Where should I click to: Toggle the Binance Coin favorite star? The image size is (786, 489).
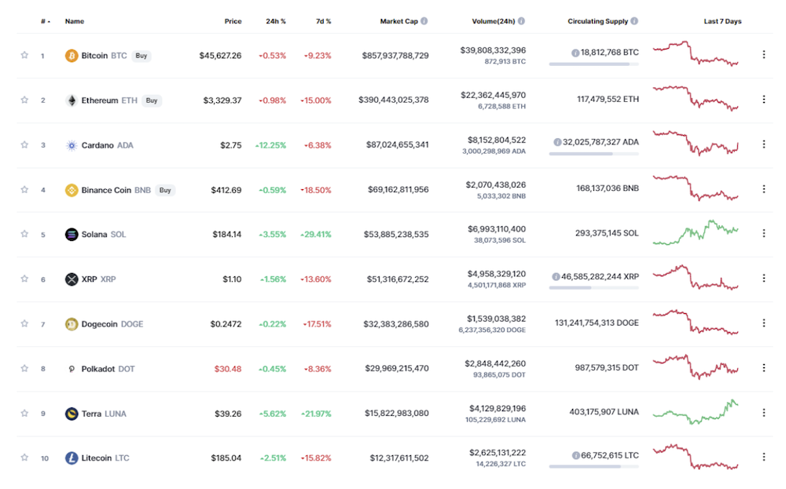tap(24, 189)
